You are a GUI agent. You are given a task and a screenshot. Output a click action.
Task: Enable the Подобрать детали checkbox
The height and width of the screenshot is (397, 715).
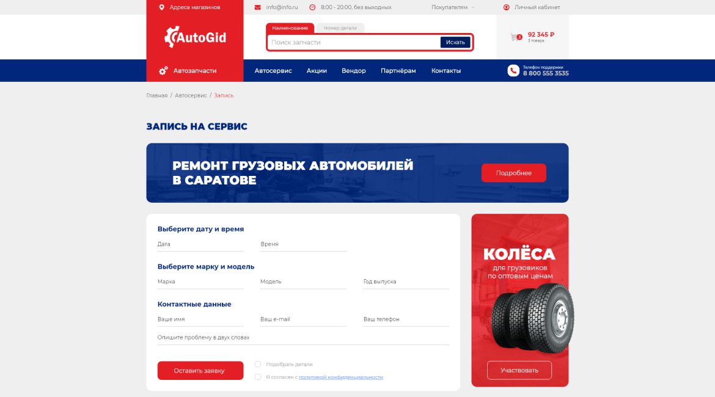pos(258,364)
